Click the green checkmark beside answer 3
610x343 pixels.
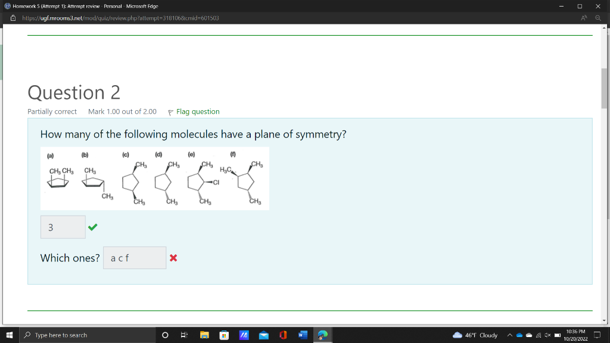(92, 227)
